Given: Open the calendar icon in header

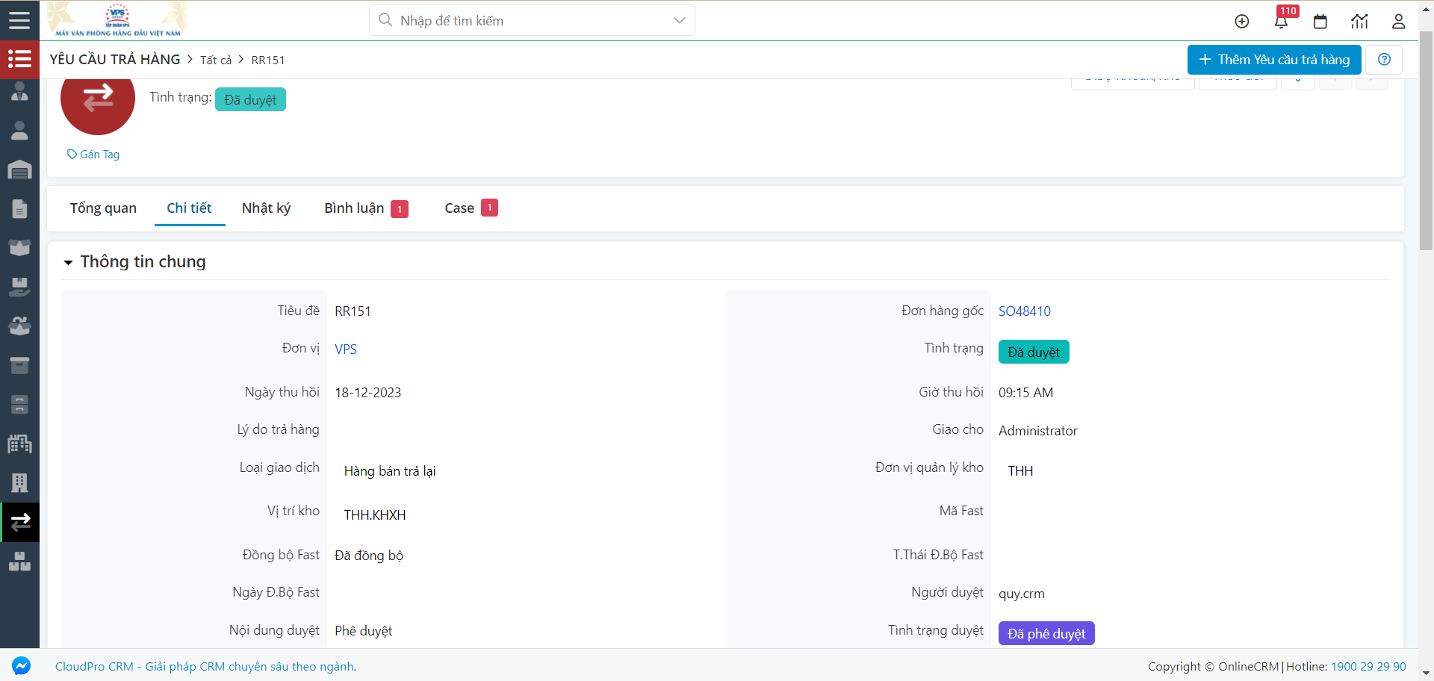Looking at the screenshot, I should coord(1320,21).
